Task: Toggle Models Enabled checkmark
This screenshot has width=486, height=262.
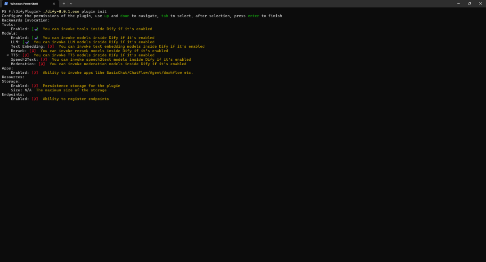Action: (35, 37)
